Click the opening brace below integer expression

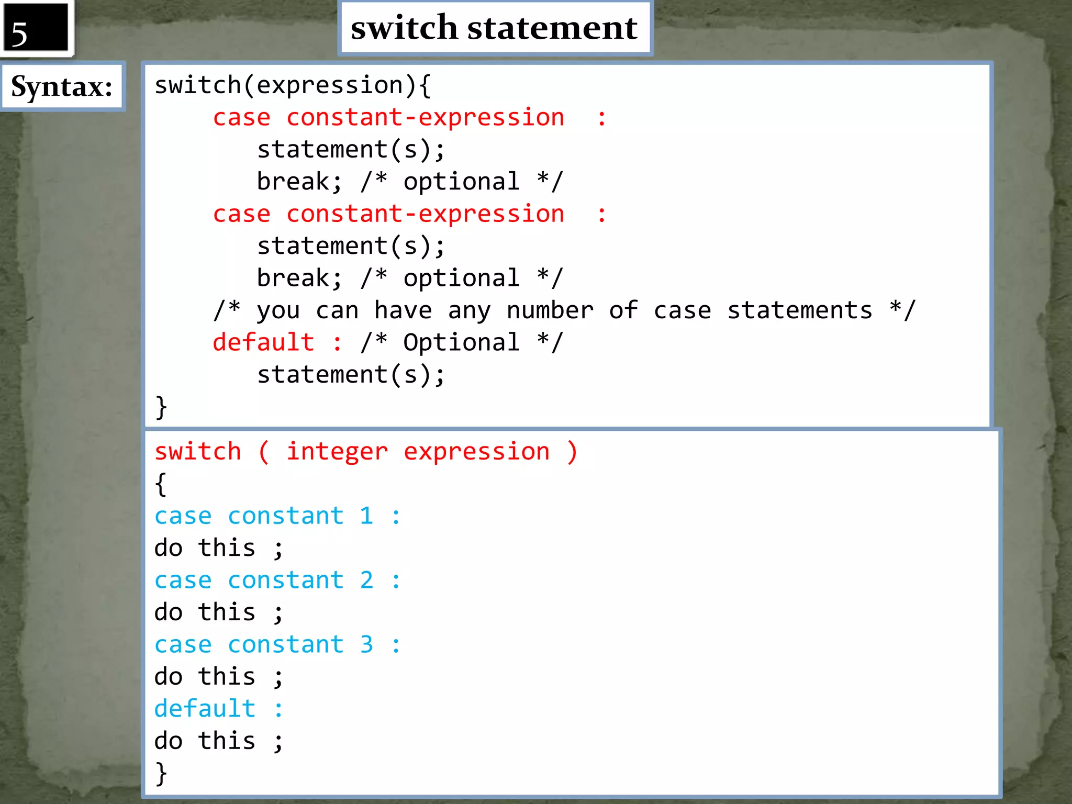161,484
